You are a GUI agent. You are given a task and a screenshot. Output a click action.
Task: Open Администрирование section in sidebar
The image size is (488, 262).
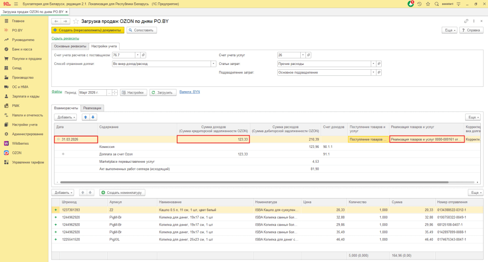(27, 134)
